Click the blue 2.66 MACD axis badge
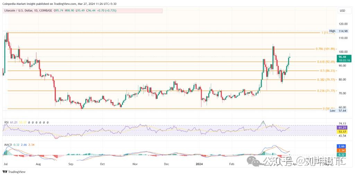Viewport: 355px width, 176px height. click(343, 147)
